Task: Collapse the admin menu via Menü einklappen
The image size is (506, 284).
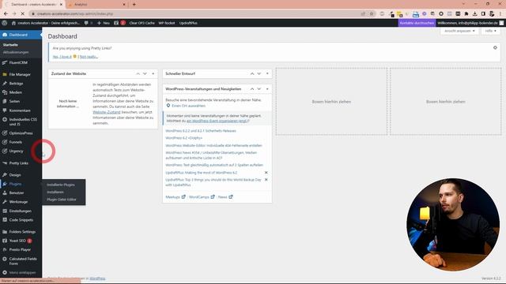Action: coord(21,272)
